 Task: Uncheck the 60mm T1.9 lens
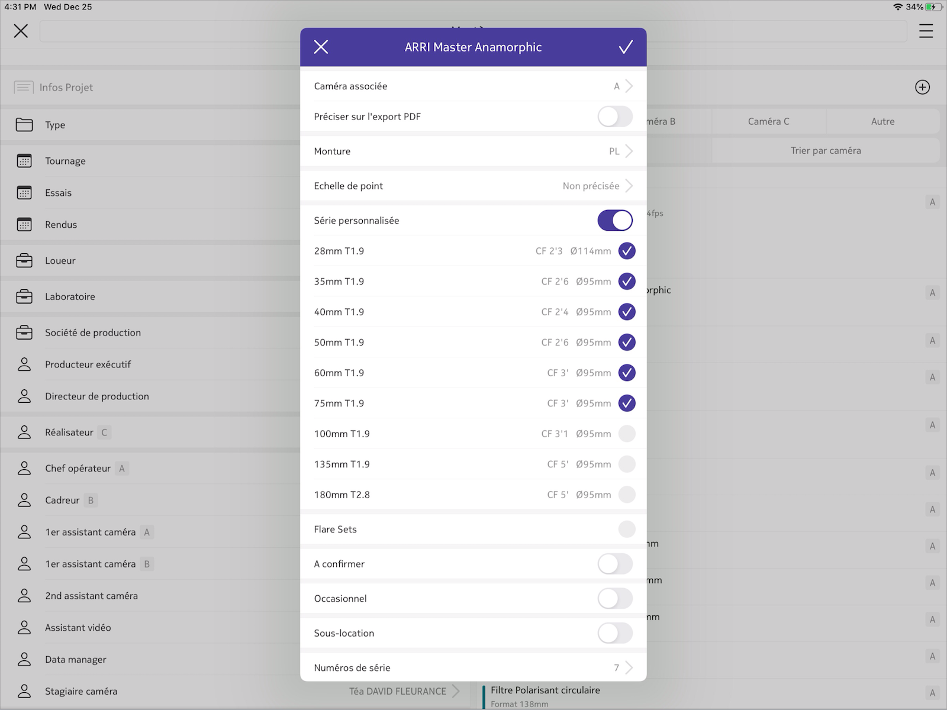pos(627,373)
